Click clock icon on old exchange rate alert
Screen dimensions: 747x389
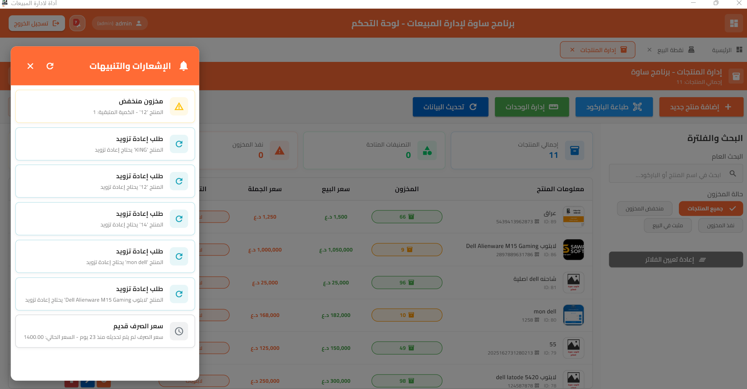179,331
